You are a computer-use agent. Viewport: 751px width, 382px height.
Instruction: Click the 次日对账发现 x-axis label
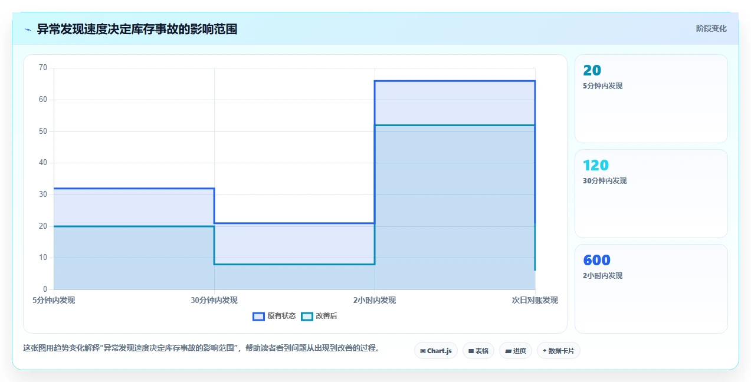coord(535,300)
